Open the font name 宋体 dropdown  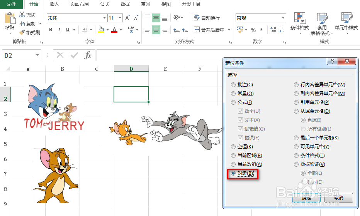[104, 18]
